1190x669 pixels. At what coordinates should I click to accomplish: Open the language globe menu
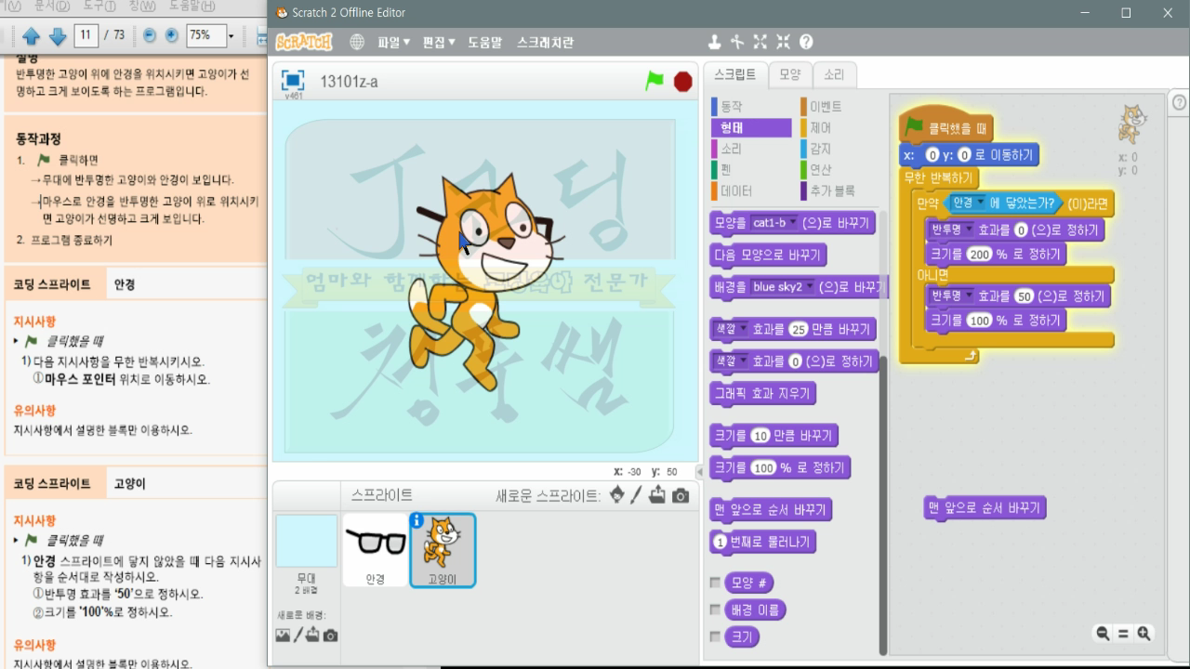pos(357,42)
